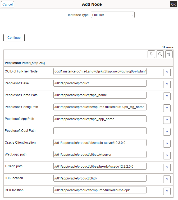This screenshot has height=200, width=178.
Task: Click the empty Peoplesoft Cust Path field
Action: pos(100,131)
